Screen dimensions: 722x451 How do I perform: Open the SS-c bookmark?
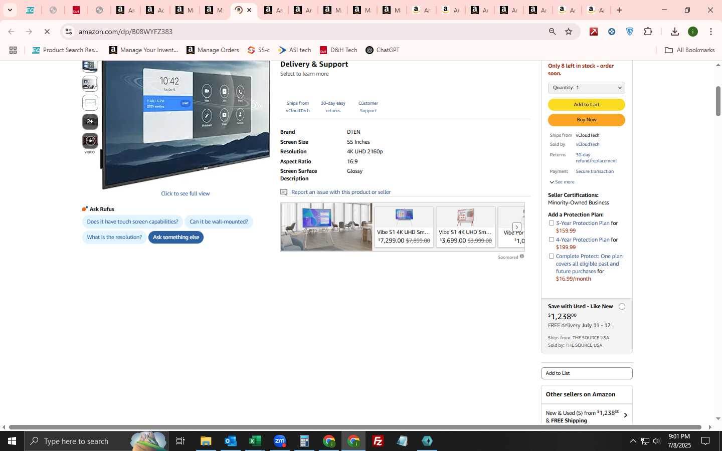[259, 50]
